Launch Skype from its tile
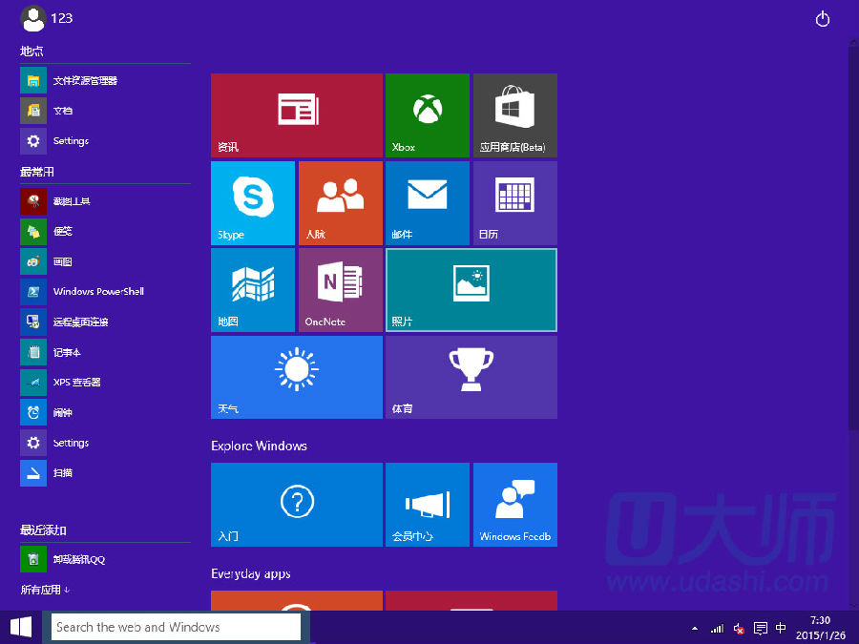Image resolution: width=859 pixels, height=644 pixels. click(252, 202)
